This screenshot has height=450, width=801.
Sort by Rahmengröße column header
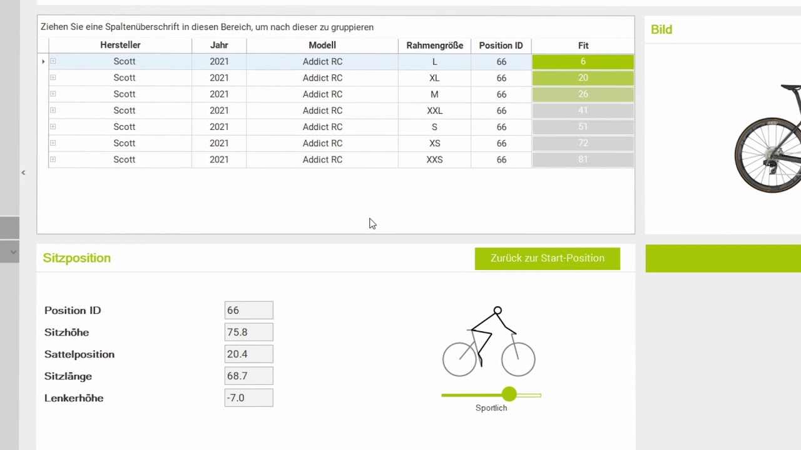434,45
